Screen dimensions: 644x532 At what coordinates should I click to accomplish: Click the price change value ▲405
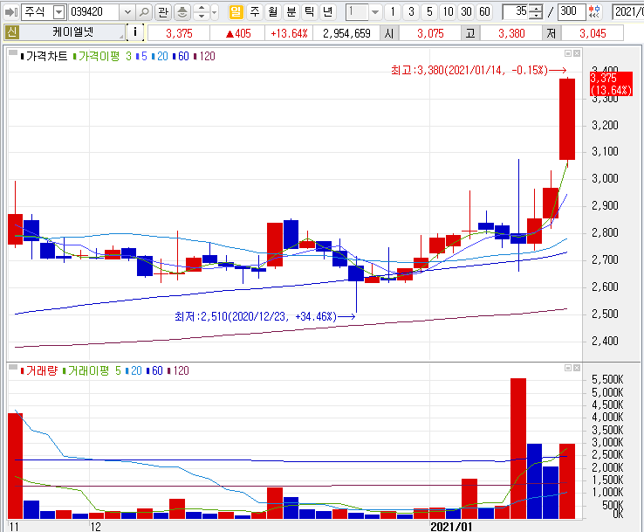[238, 33]
